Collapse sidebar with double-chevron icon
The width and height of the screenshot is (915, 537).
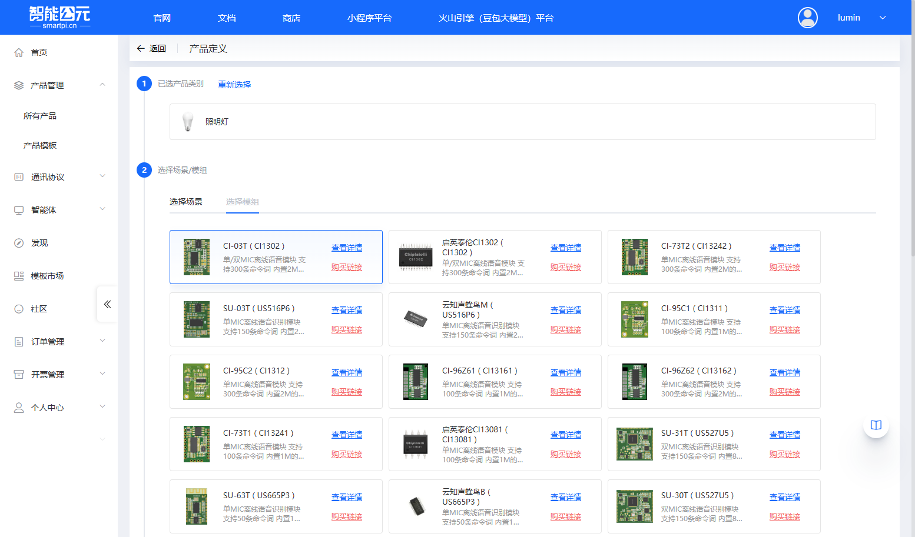click(x=107, y=304)
